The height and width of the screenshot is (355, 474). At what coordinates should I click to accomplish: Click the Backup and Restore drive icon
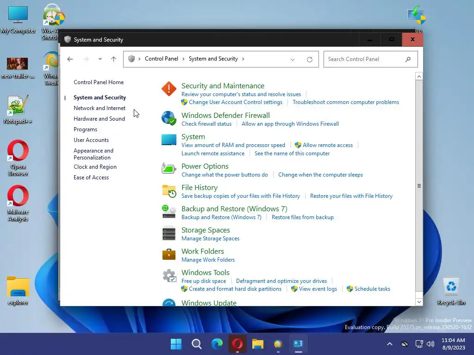(x=168, y=212)
